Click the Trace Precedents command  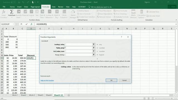[x=104, y=11]
